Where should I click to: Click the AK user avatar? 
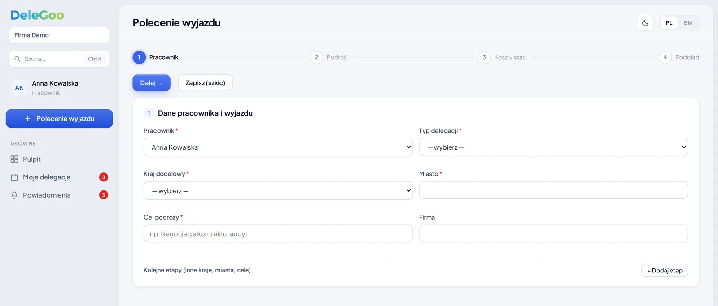tap(19, 88)
